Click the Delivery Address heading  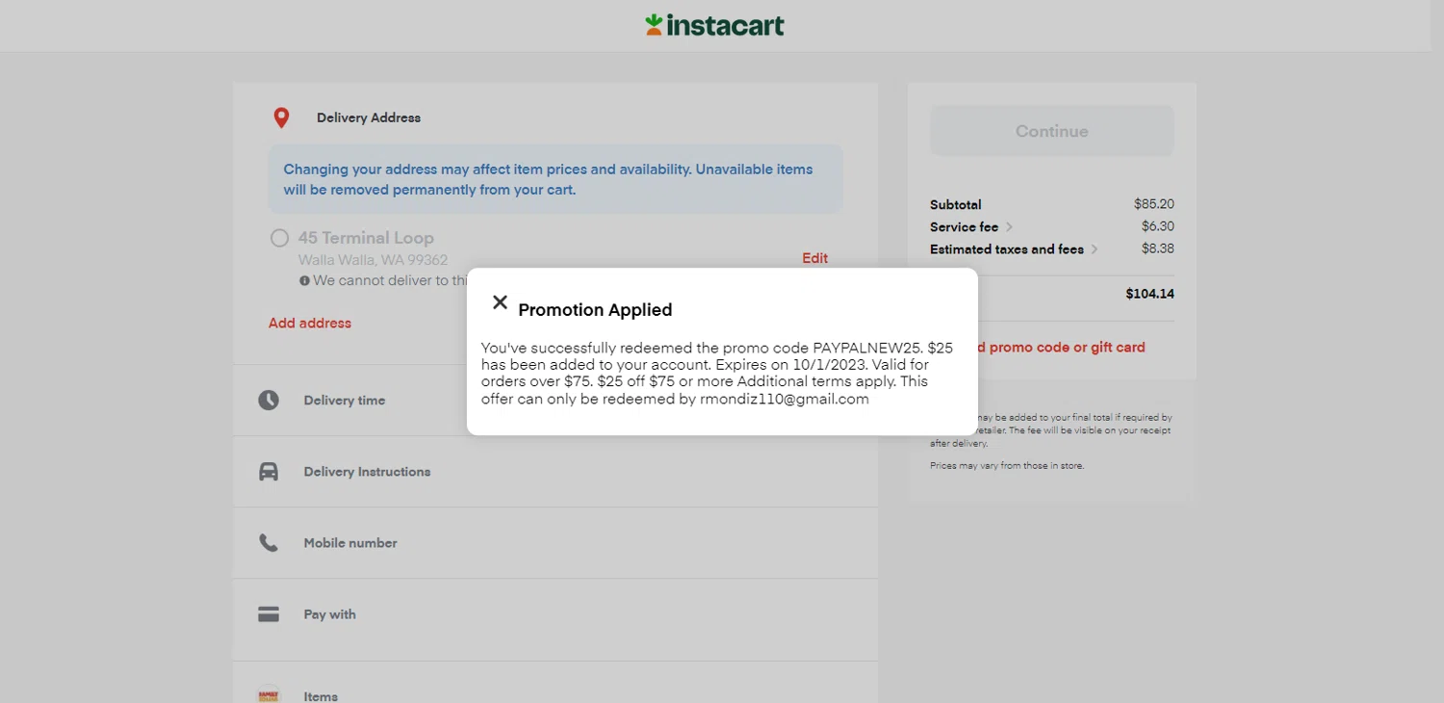(369, 117)
